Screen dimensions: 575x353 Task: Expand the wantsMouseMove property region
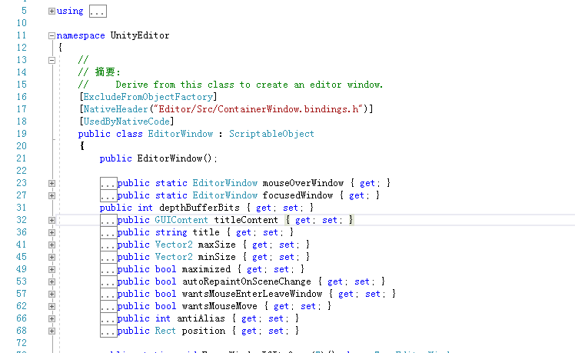(x=52, y=306)
